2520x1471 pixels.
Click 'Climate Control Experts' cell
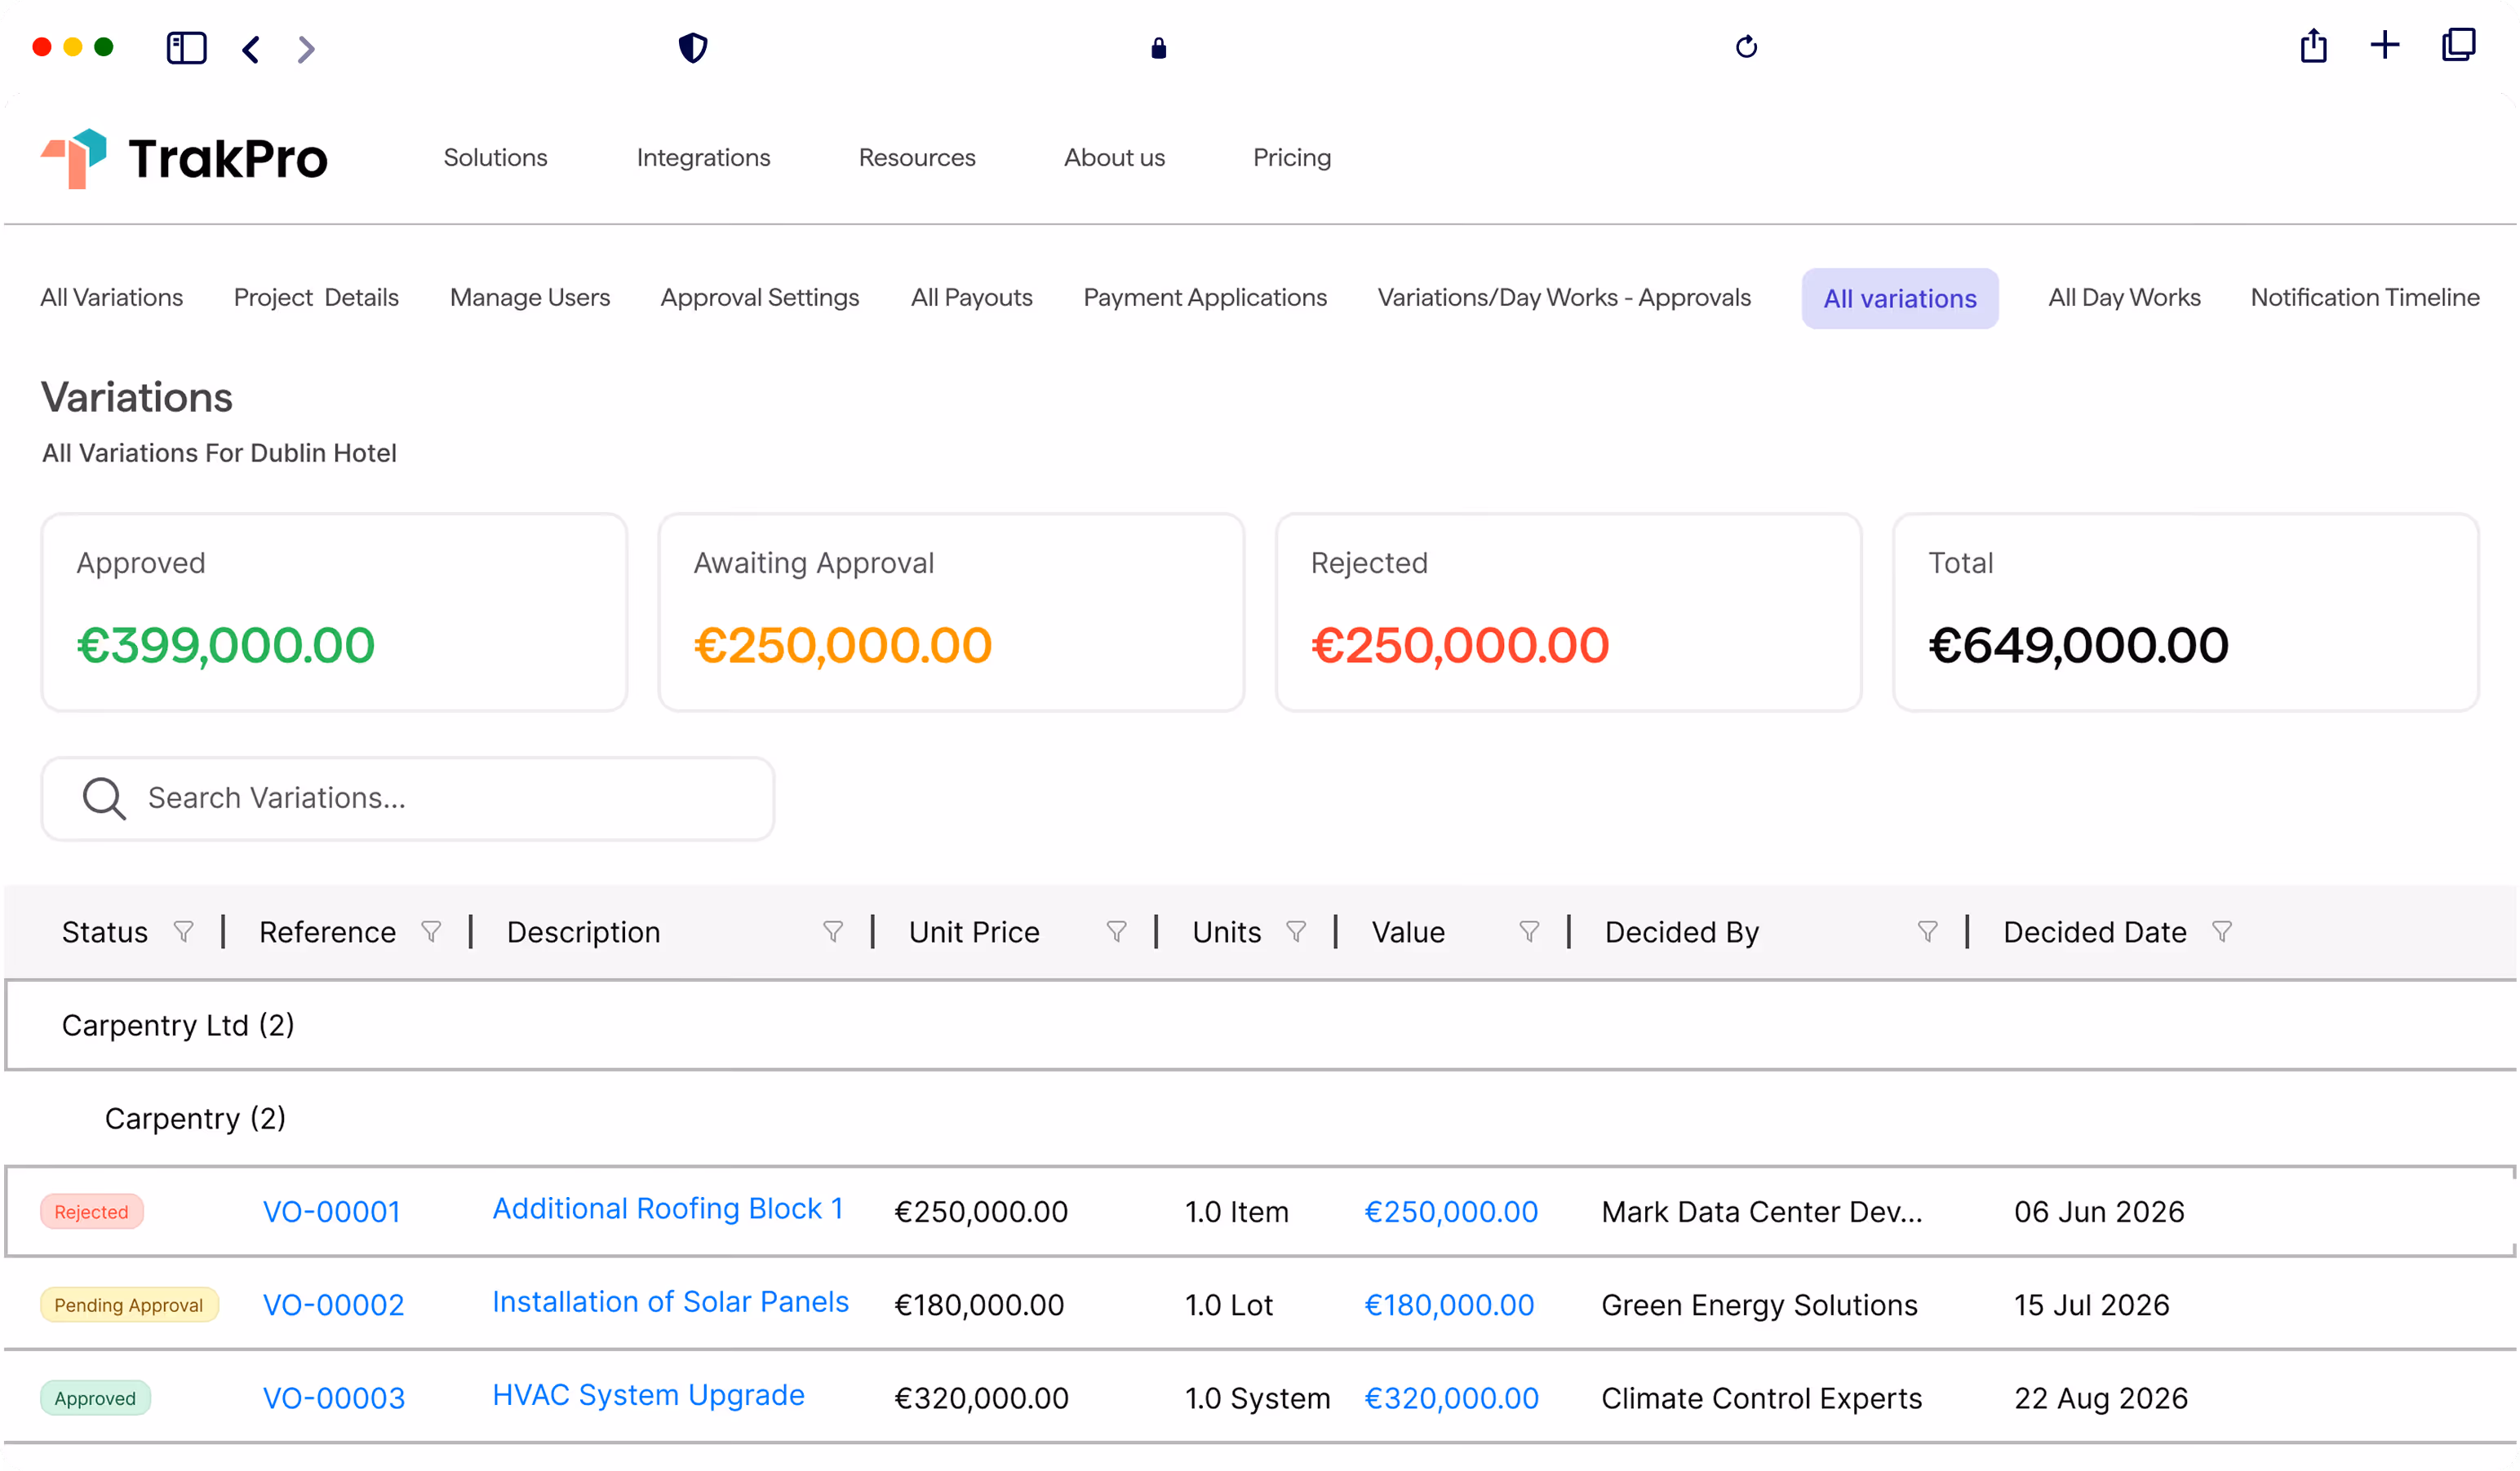pos(1761,1398)
